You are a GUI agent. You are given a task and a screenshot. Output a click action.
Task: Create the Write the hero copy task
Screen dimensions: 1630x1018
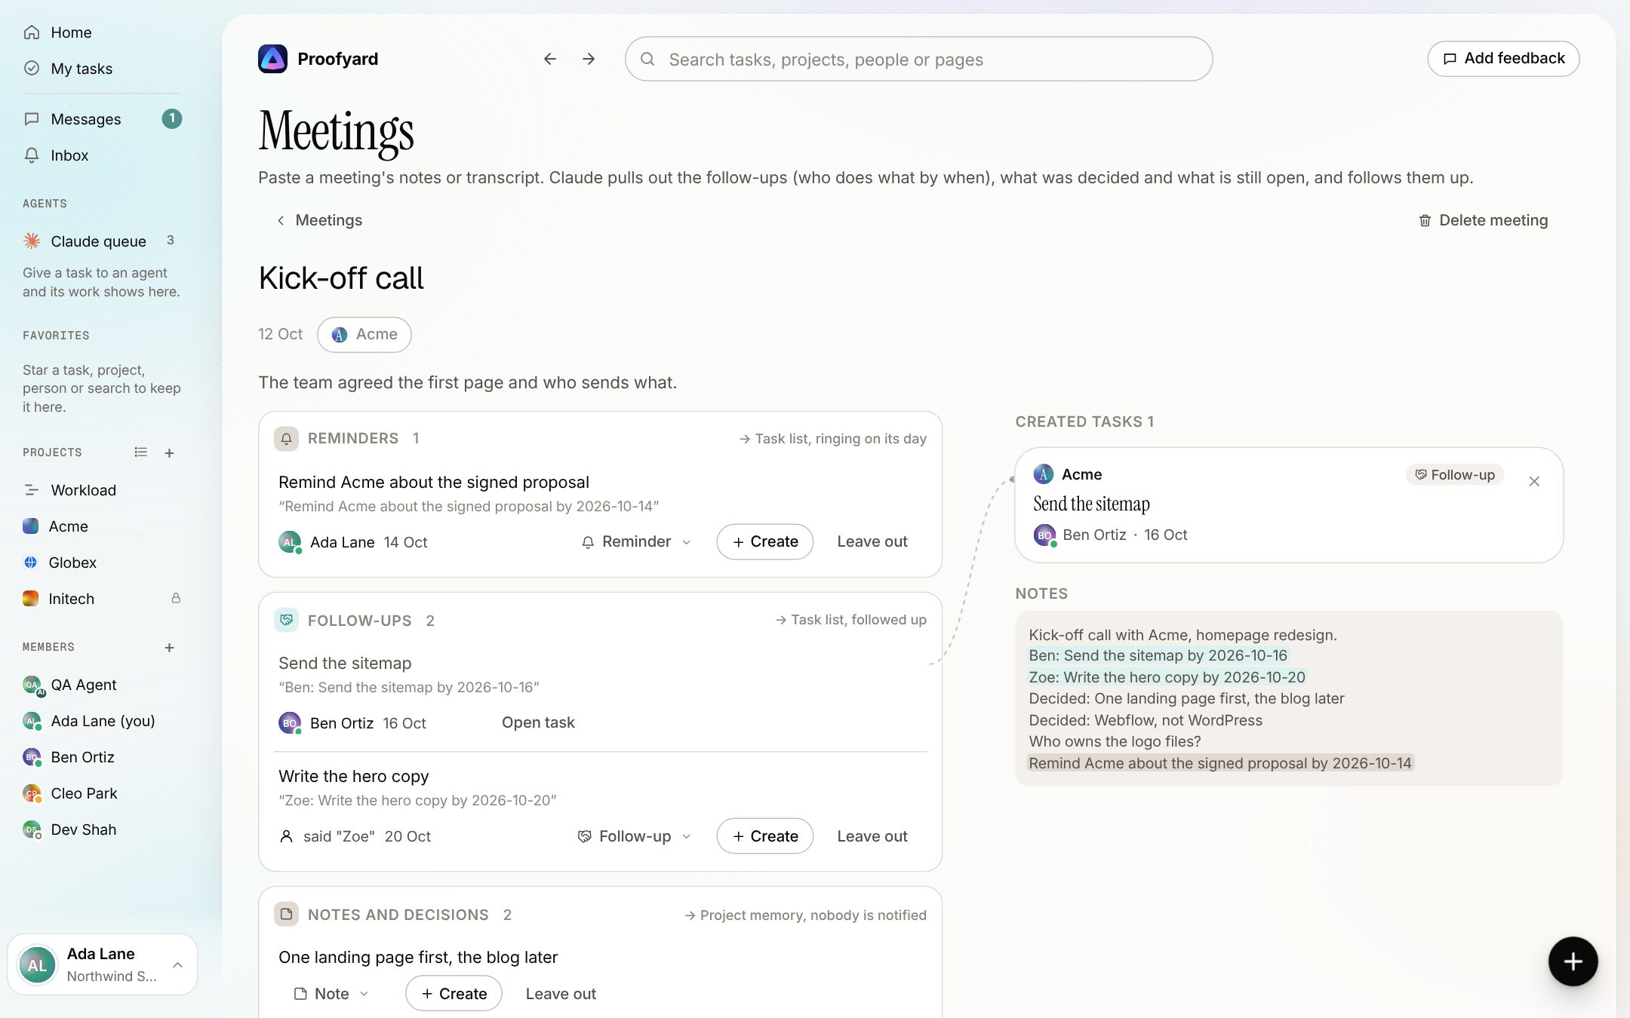pos(765,836)
